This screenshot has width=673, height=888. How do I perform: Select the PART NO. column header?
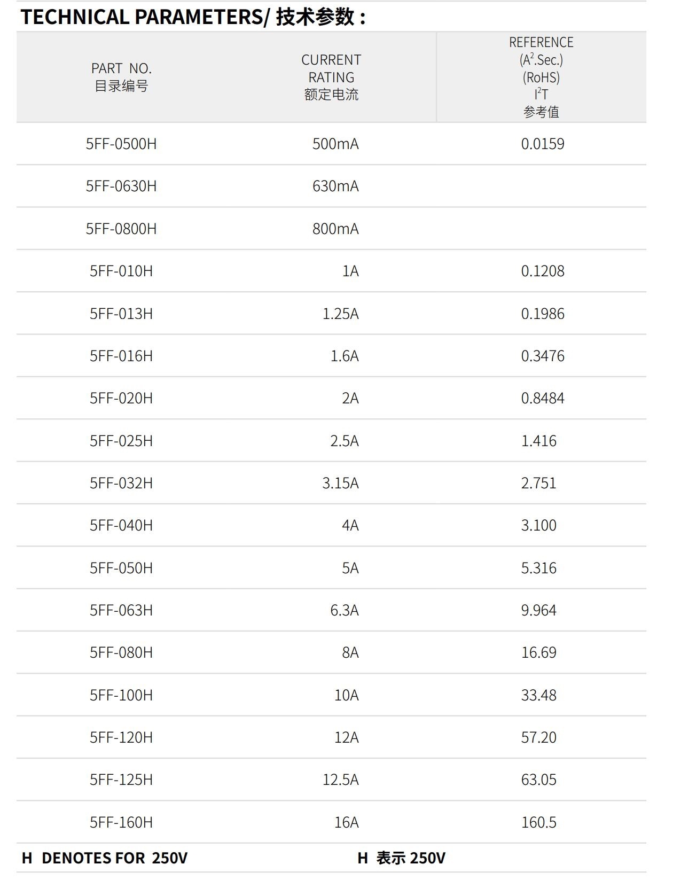(x=121, y=77)
